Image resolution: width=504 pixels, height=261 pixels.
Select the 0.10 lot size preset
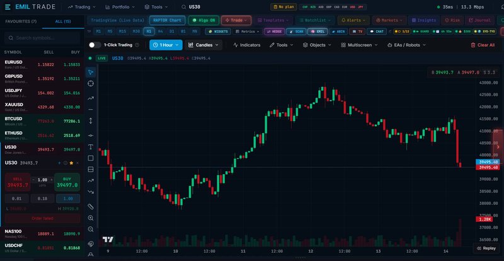pos(42,199)
